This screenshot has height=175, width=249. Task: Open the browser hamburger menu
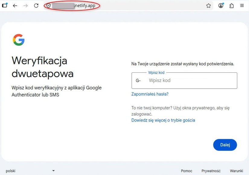tap(242, 6)
